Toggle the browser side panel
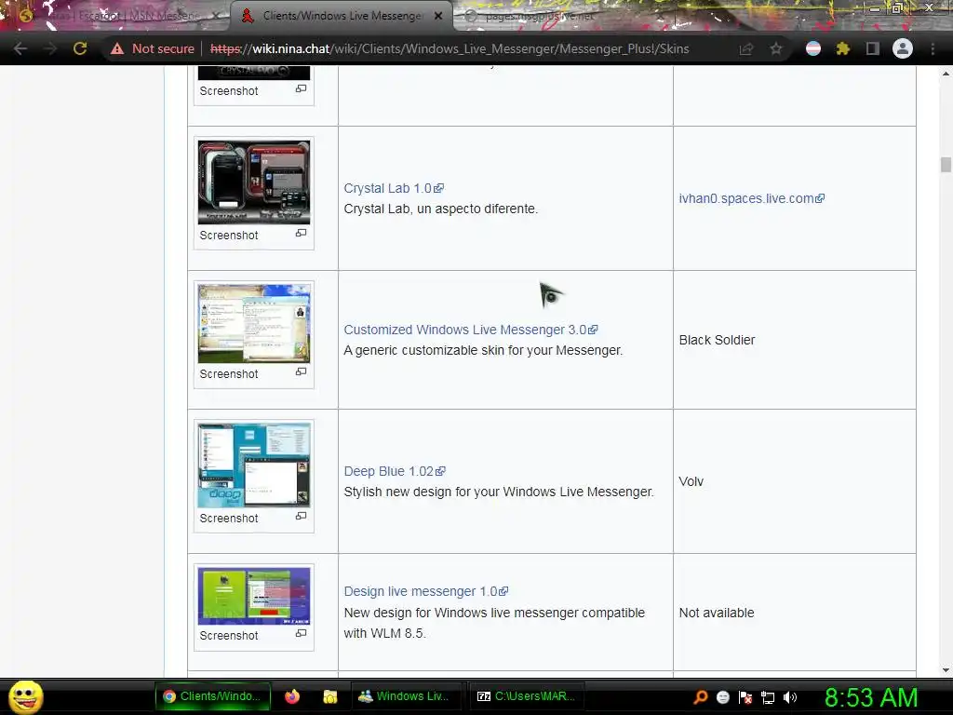953x715 pixels. [873, 48]
